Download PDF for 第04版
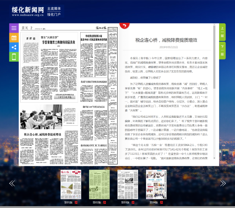235x208 pixels. [161, 203]
